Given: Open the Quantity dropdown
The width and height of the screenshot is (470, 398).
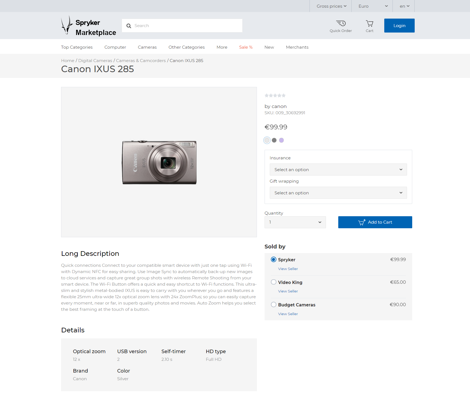Looking at the screenshot, I should 295,222.
